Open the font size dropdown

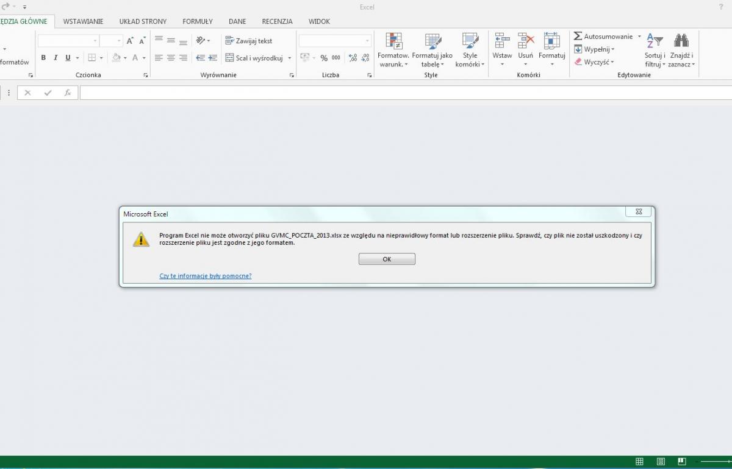coord(120,41)
